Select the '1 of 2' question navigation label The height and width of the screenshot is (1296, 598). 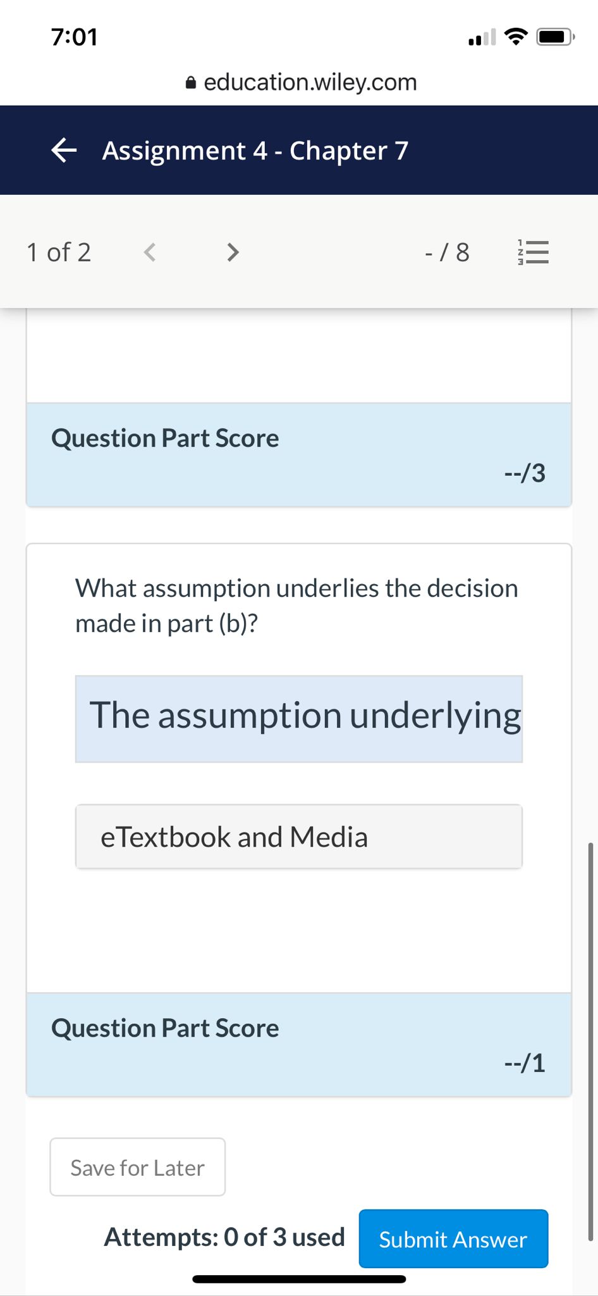[59, 252]
